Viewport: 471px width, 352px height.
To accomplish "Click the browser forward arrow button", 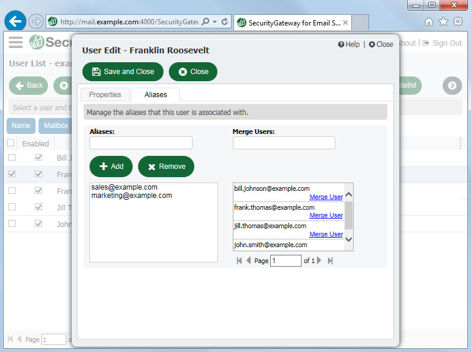I will (x=36, y=21).
